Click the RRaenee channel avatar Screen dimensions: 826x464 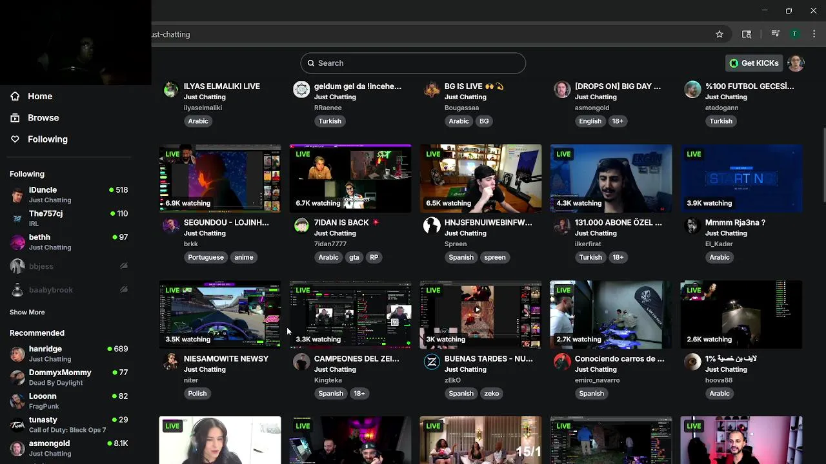tap(301, 90)
